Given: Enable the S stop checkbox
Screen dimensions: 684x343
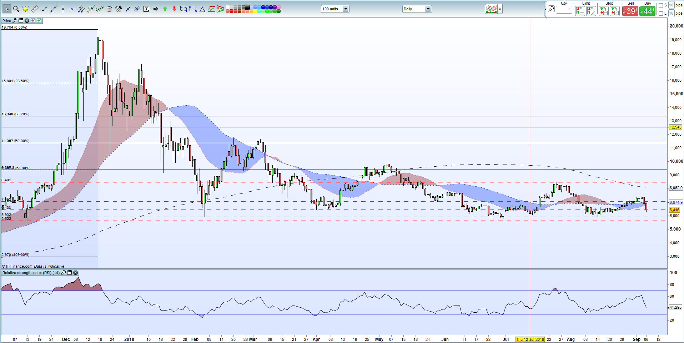Looking at the screenshot, I should click(661, 5).
